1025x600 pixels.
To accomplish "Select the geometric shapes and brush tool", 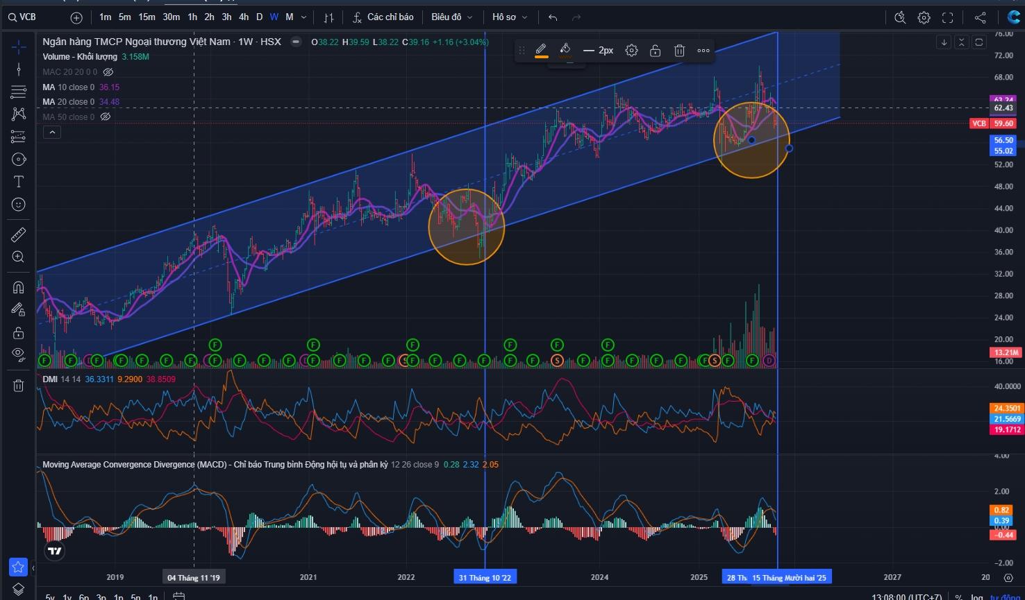I will tap(19, 160).
